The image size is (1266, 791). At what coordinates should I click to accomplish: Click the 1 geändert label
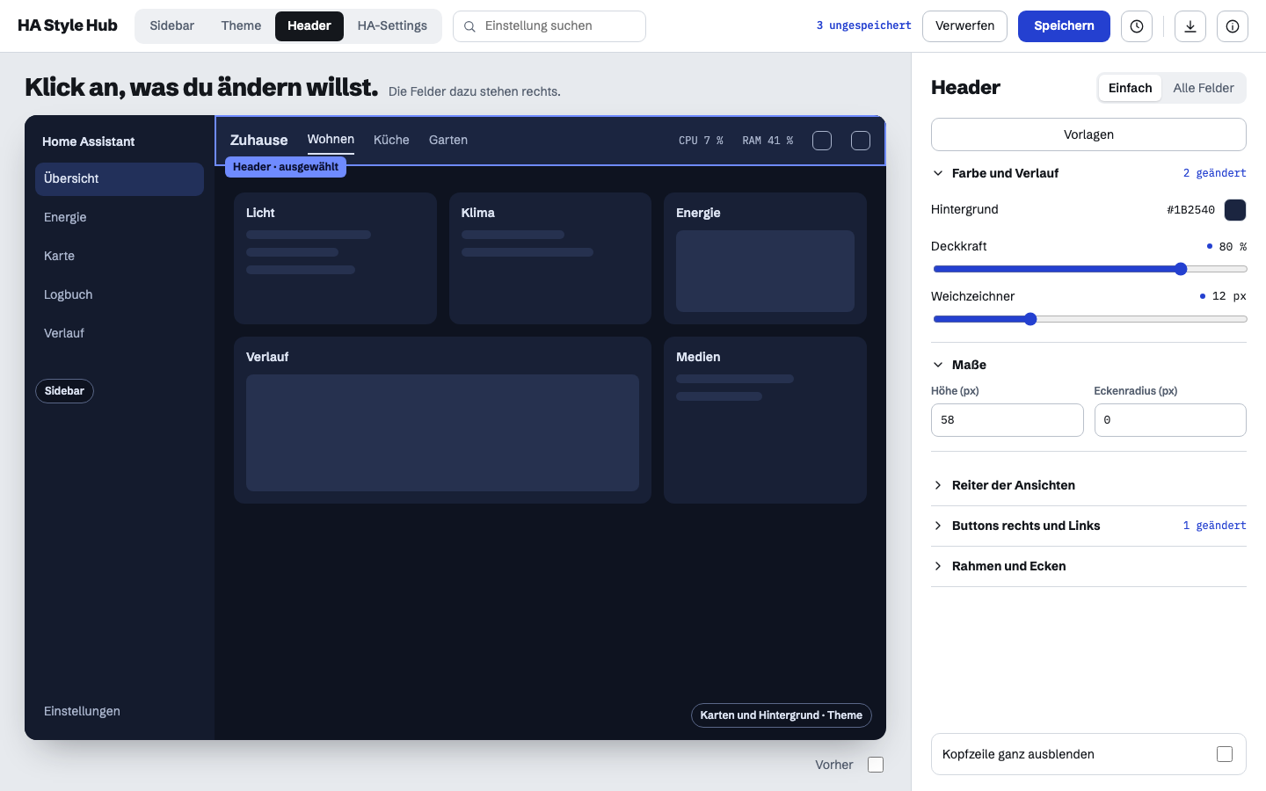tap(1214, 526)
